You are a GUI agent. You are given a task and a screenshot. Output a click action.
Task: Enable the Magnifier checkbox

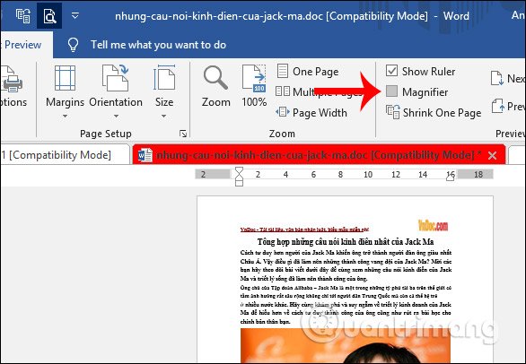tap(391, 91)
